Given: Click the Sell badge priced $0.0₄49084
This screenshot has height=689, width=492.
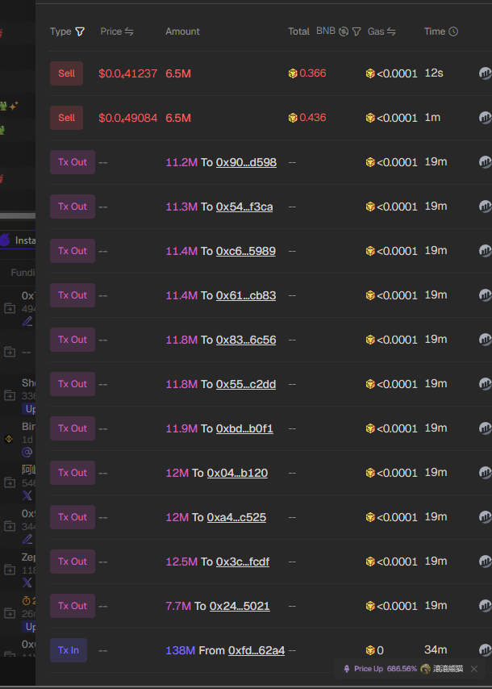Looking at the screenshot, I should click(66, 118).
